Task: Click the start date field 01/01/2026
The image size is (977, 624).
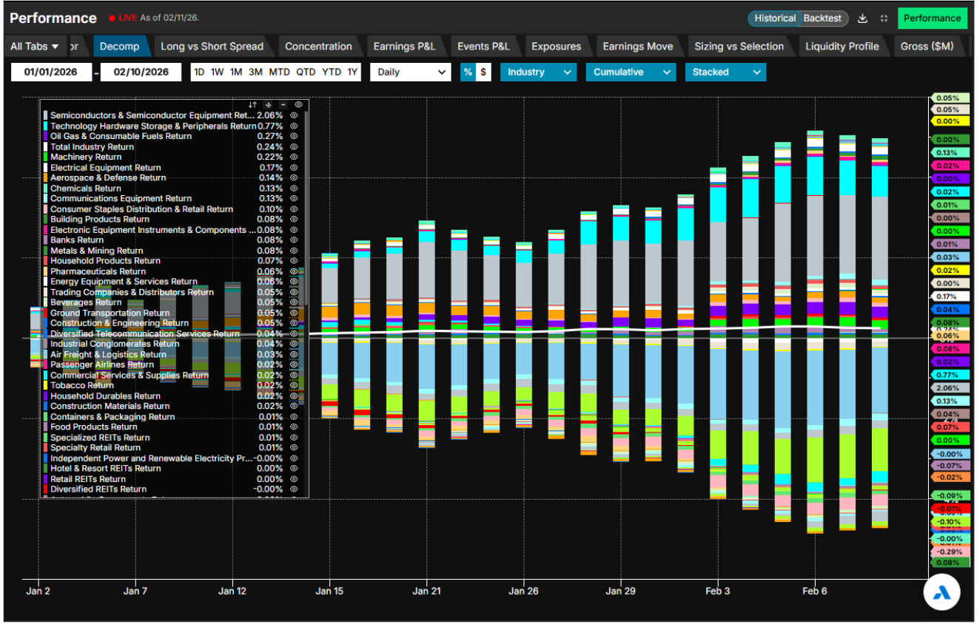Action: click(x=51, y=72)
